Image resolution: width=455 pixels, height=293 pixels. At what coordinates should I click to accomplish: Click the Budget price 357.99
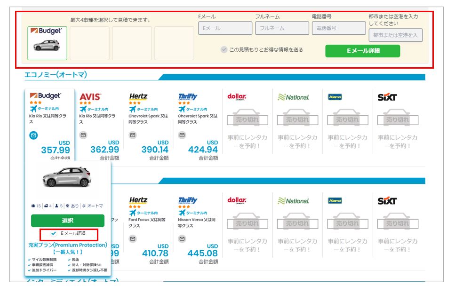click(x=56, y=150)
